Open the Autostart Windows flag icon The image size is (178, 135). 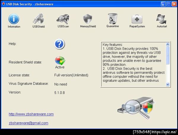(161, 19)
